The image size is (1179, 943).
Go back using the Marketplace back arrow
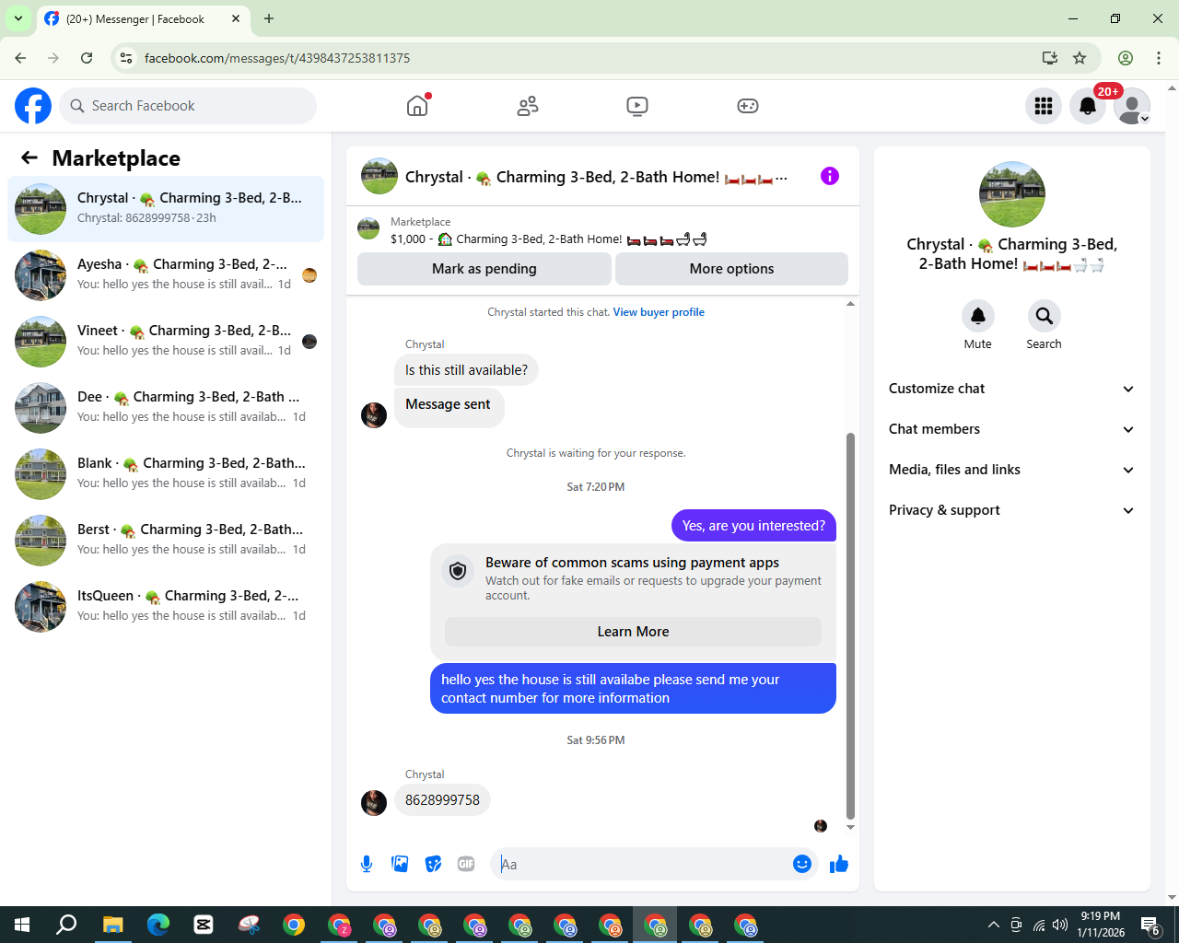29,157
